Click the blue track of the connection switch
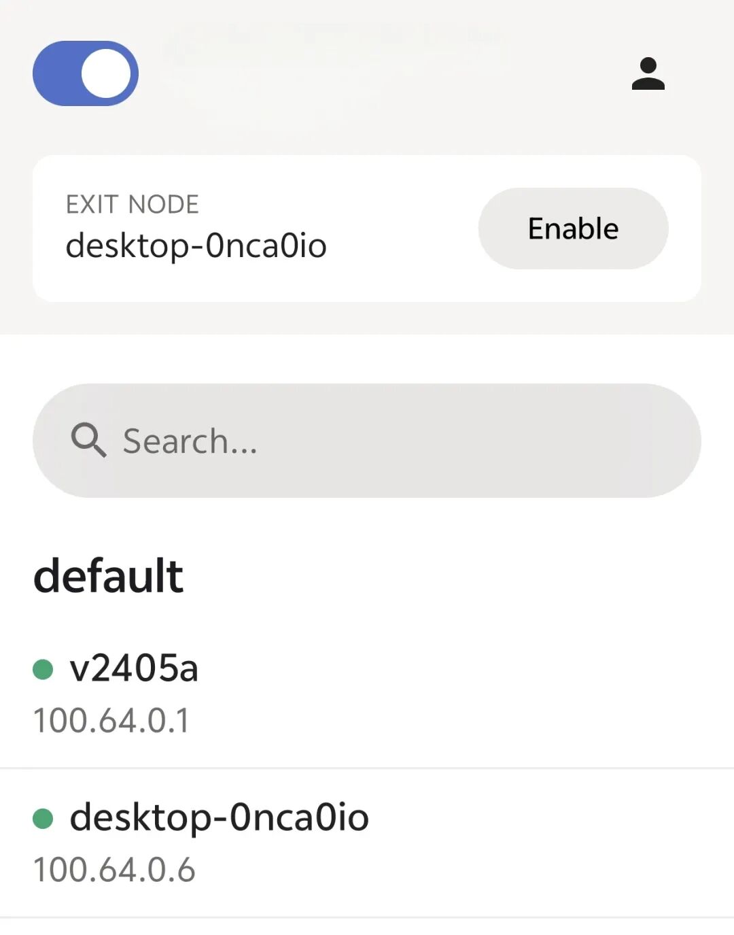Image resolution: width=734 pixels, height=935 pixels. (x=56, y=73)
